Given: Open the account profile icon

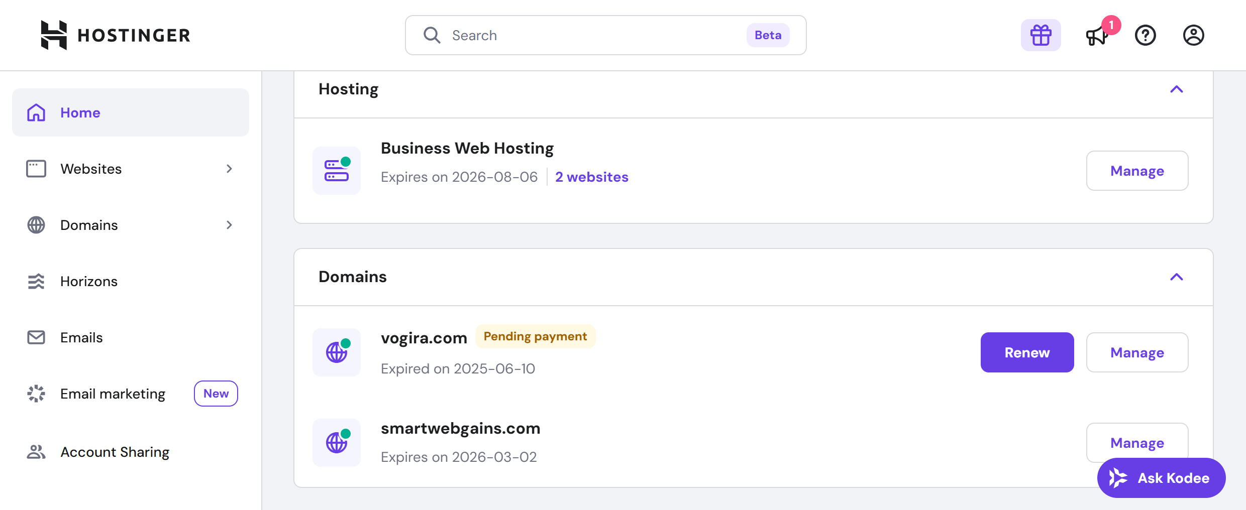Looking at the screenshot, I should coord(1194,35).
